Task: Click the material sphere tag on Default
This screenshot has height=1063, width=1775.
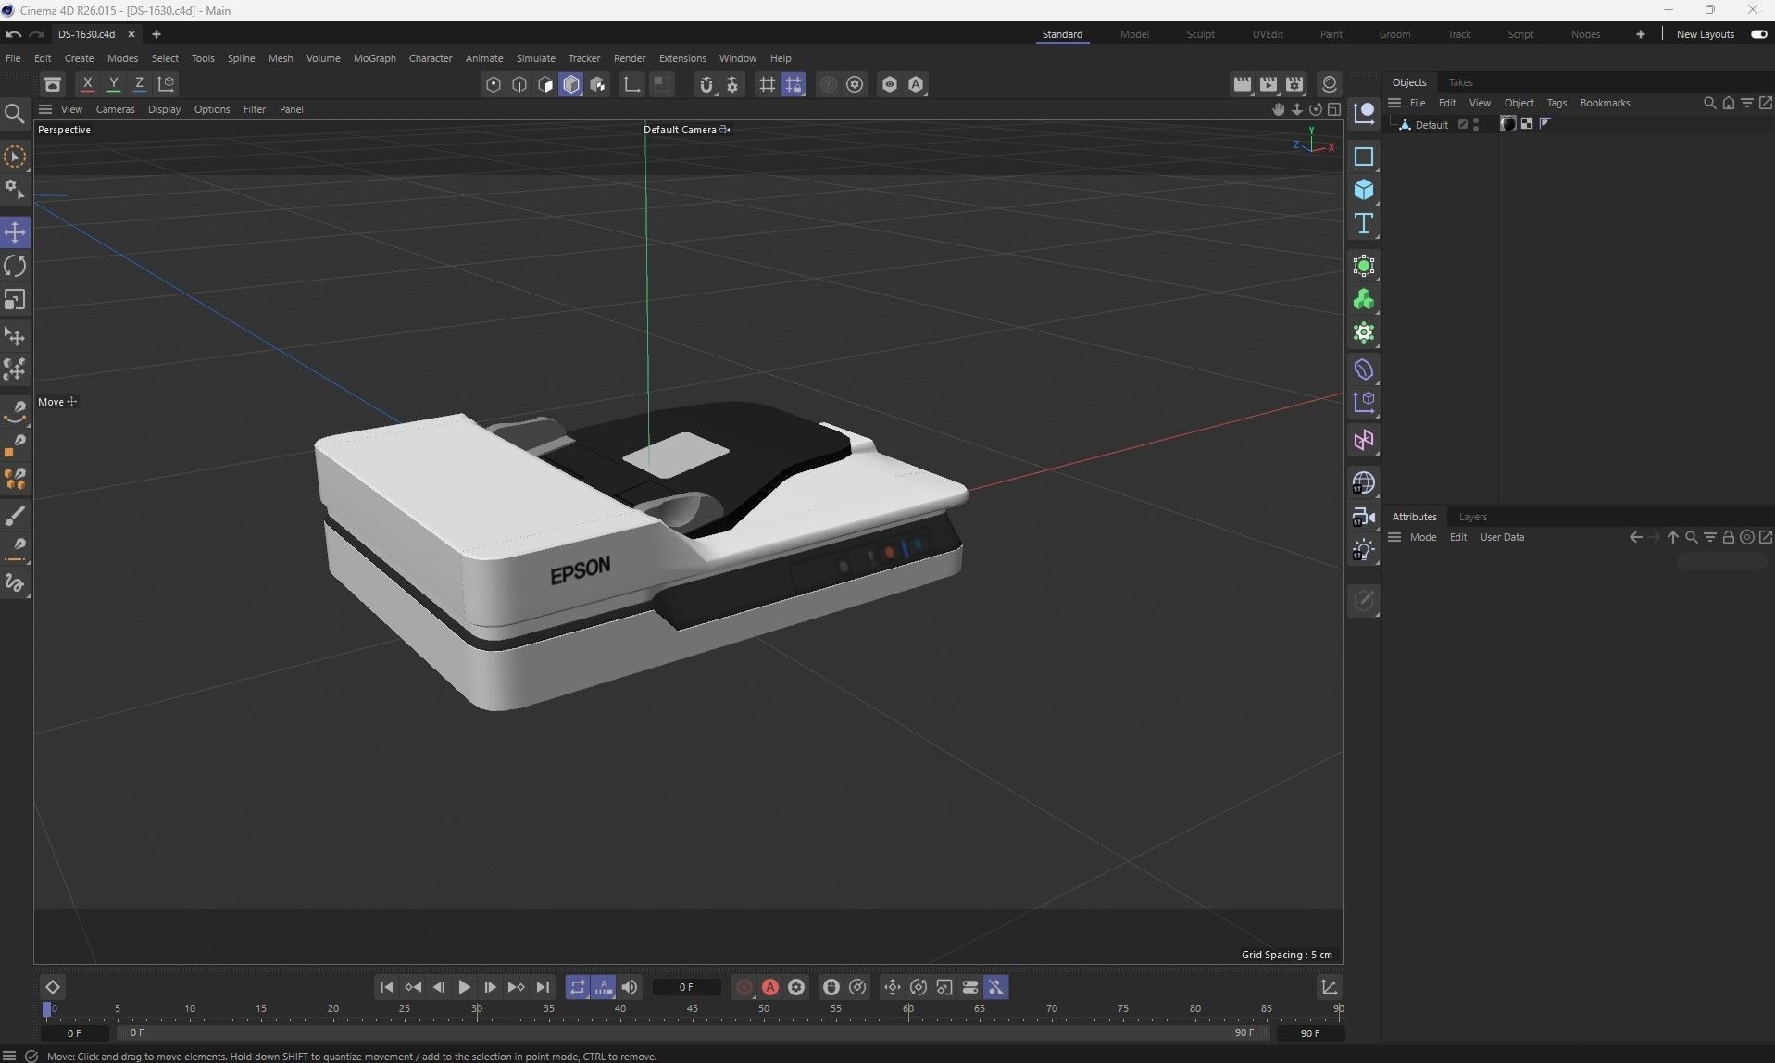Action: (x=1508, y=124)
